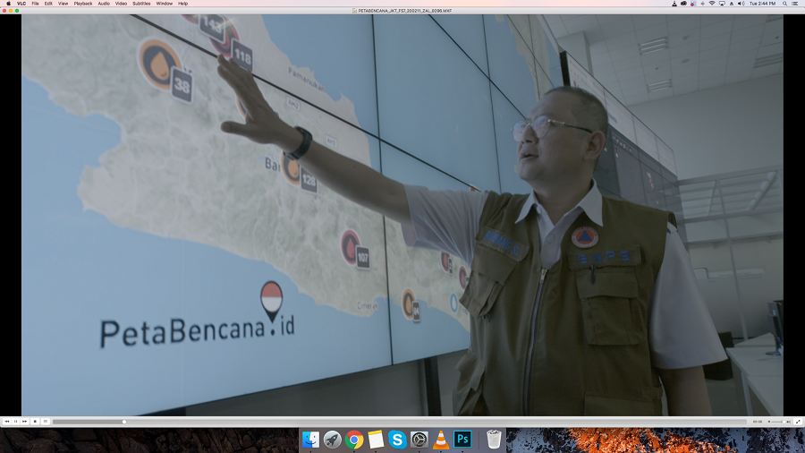Click the rewind button in VLC controls
Viewport: 805px width, 453px height.
(6, 421)
